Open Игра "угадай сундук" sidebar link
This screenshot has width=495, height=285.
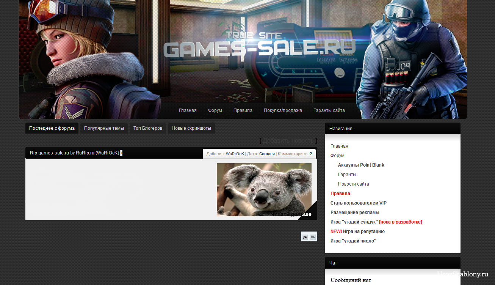pyautogui.click(x=354, y=222)
